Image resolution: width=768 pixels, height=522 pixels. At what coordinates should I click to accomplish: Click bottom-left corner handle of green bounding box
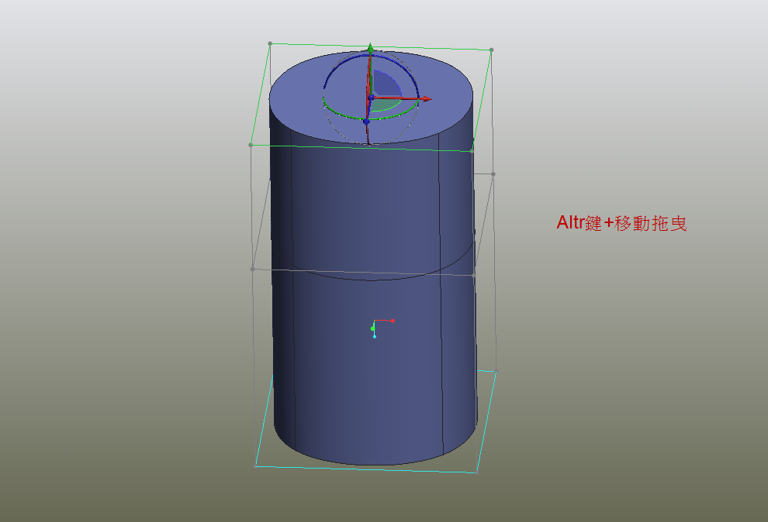pyautogui.click(x=251, y=145)
